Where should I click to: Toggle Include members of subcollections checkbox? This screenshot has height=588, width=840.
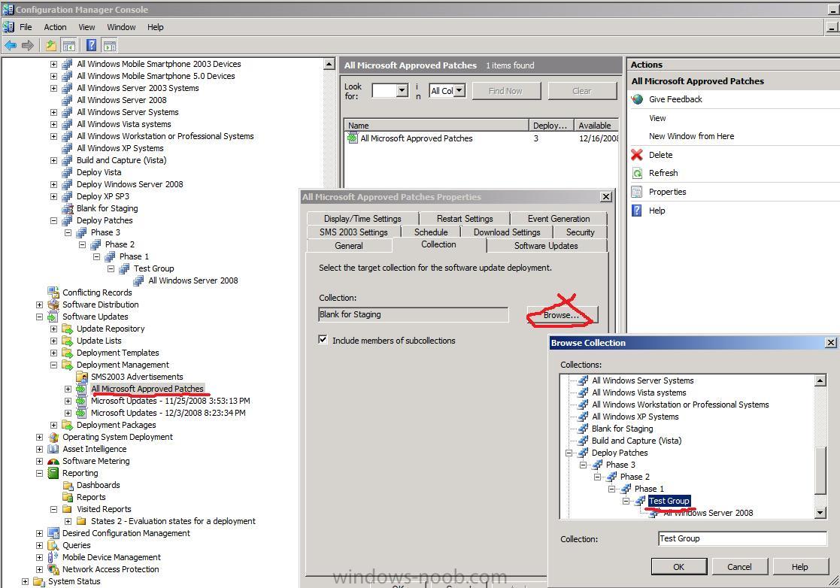coord(323,340)
